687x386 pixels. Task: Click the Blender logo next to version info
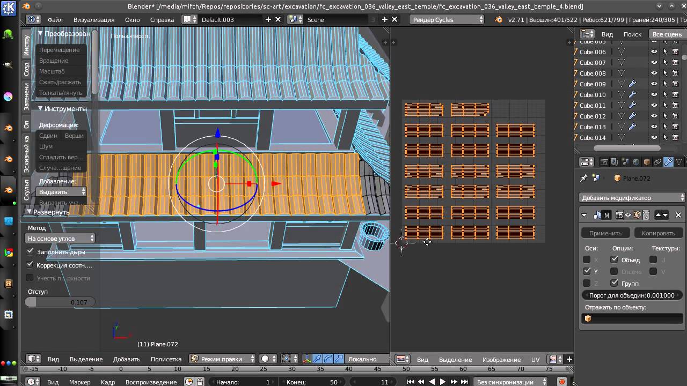pos(499,19)
